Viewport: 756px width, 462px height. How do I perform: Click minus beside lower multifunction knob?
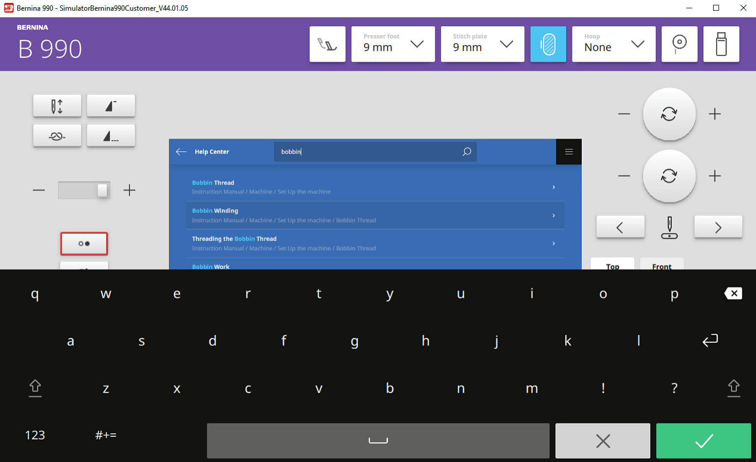pyautogui.click(x=624, y=176)
